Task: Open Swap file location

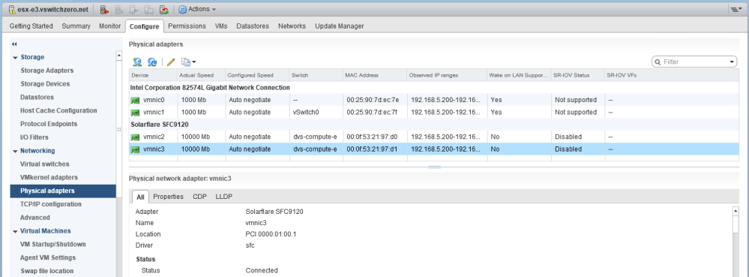Action: 46,271
